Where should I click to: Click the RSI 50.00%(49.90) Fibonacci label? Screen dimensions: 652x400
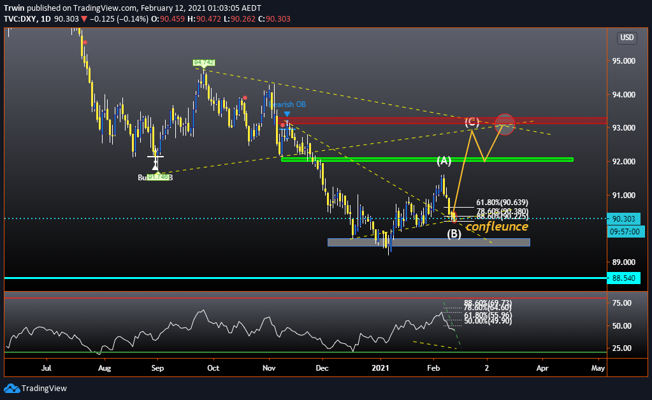[x=488, y=321]
